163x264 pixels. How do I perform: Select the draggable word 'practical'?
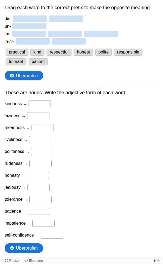click(x=17, y=52)
